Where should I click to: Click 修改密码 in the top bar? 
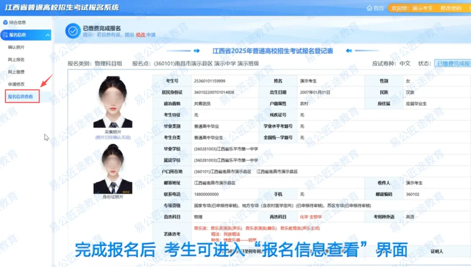[x=451, y=8]
